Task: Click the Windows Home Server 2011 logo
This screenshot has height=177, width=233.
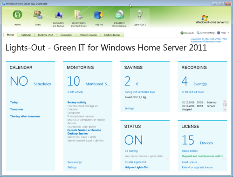Action: coord(212,20)
